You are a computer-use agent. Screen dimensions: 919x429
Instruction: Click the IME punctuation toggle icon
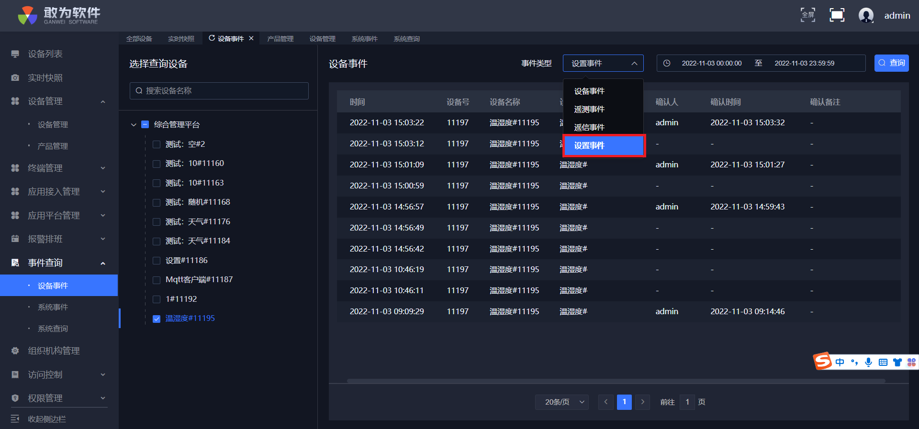854,362
